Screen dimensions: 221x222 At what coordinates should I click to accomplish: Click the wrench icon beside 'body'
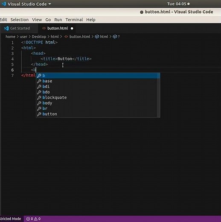(39, 103)
